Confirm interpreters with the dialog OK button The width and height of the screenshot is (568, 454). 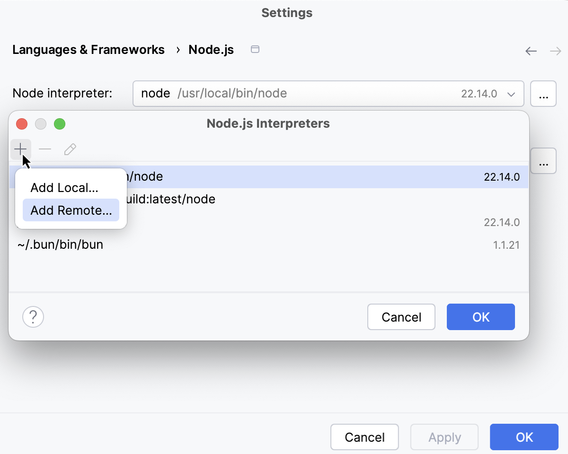480,317
